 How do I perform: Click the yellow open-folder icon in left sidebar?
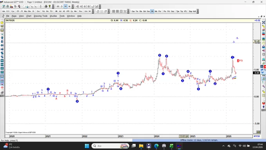tap(2, 23)
